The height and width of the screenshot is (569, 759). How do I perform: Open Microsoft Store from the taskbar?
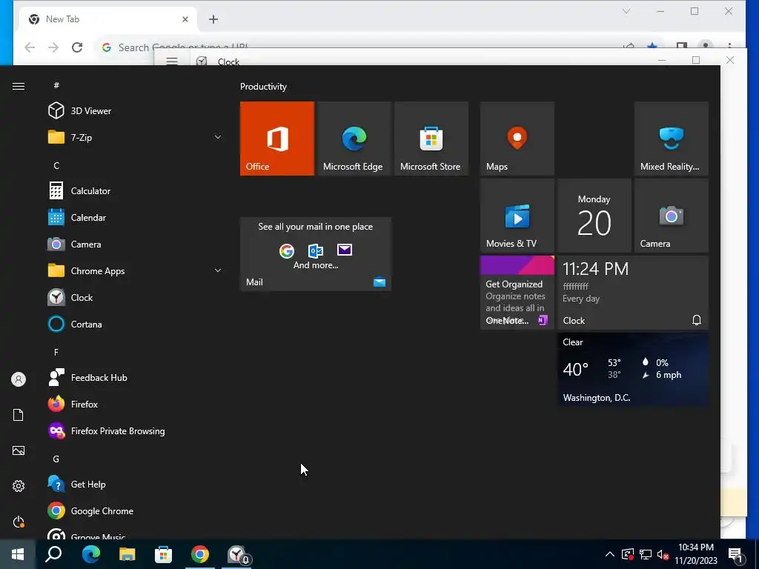click(x=163, y=554)
